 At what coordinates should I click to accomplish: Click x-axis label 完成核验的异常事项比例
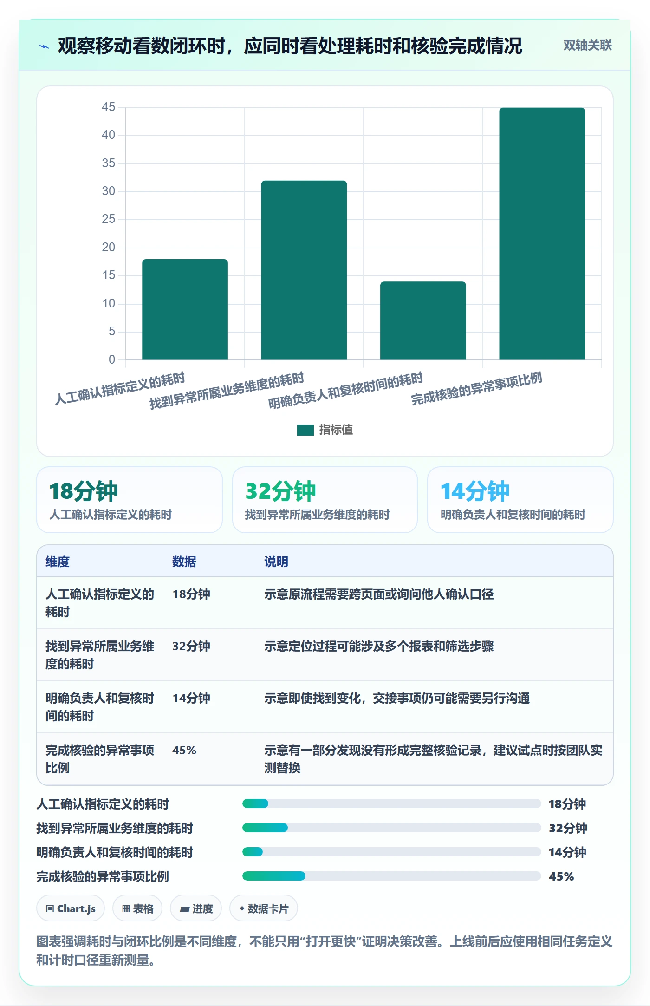tap(476, 388)
